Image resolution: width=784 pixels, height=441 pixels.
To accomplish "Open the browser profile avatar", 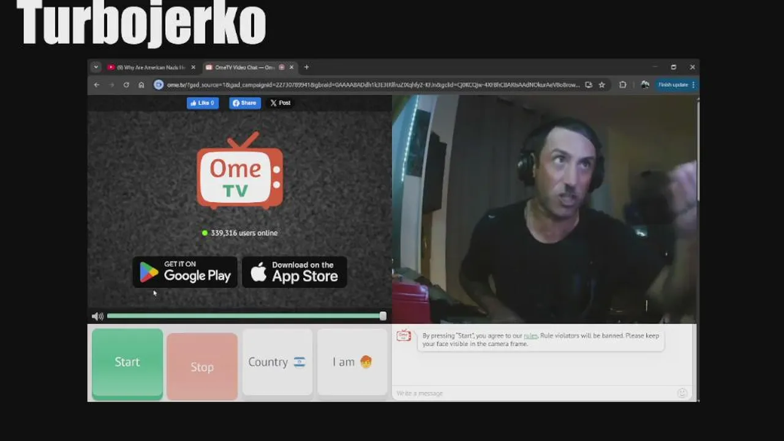I will (x=645, y=85).
